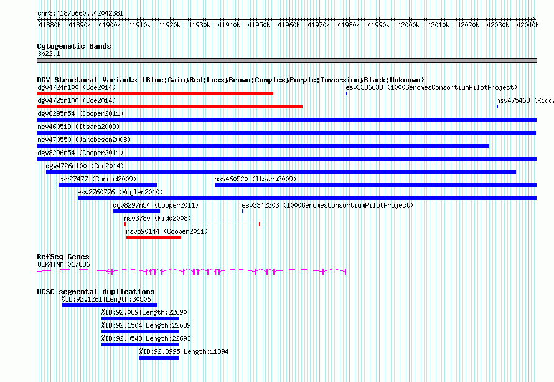554x382 pixels.
Task: Open the dgv8296n54 (Cooper2011) label
Action: pyautogui.click(x=80, y=153)
